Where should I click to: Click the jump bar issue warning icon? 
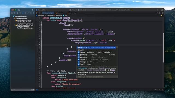pyautogui.click(x=162, y=16)
